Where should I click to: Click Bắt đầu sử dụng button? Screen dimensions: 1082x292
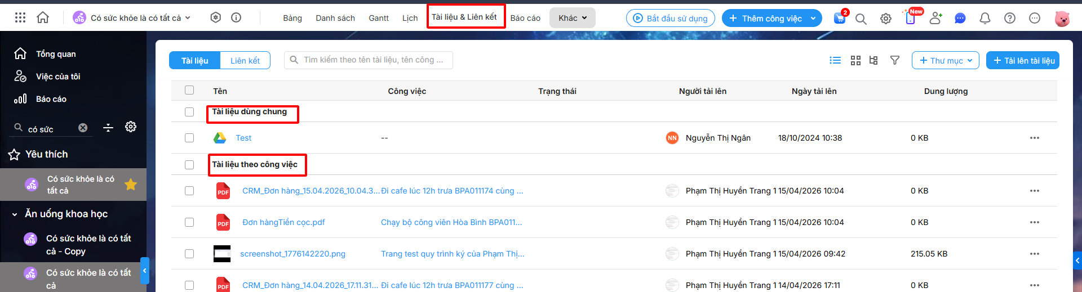pos(671,19)
